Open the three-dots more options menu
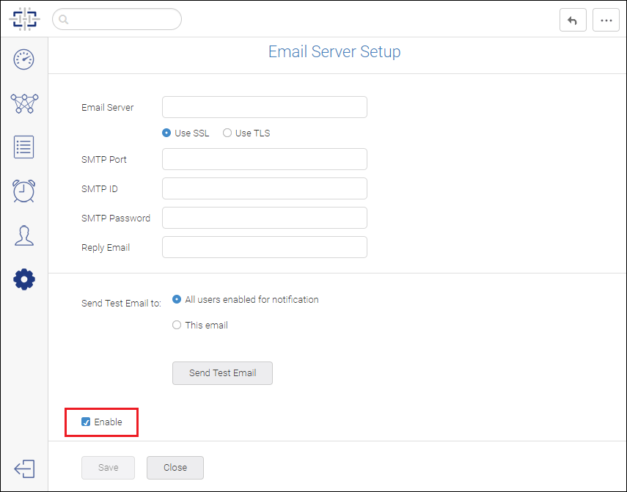 pyautogui.click(x=606, y=20)
